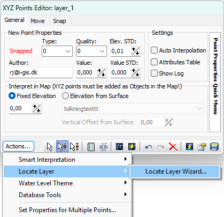
Task: Click the blue grid icon in toolbar
Action: click(x=119, y=147)
